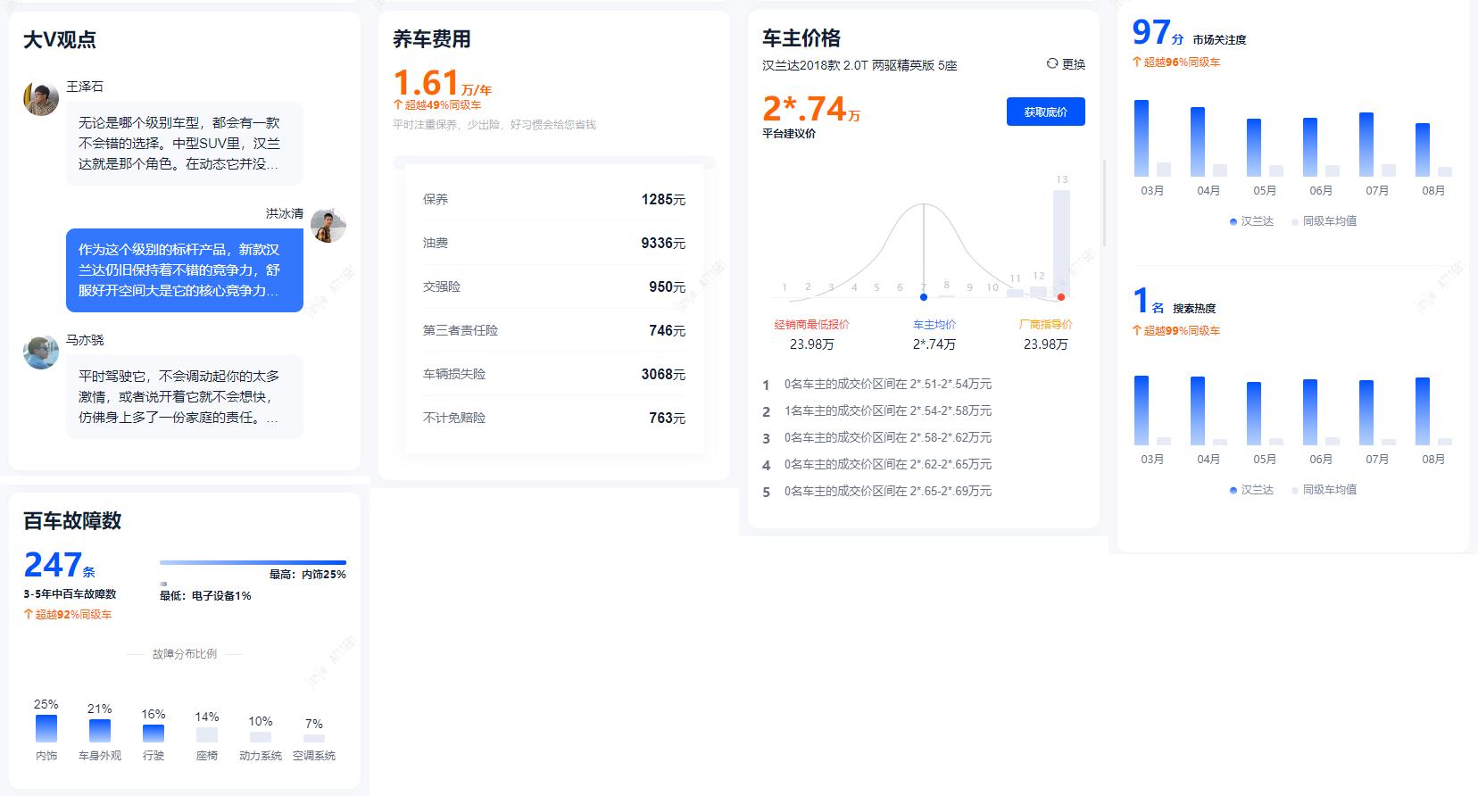Click 超越99%同级车 under 搜索热度
The height and width of the screenshot is (796, 1478).
tap(1176, 331)
